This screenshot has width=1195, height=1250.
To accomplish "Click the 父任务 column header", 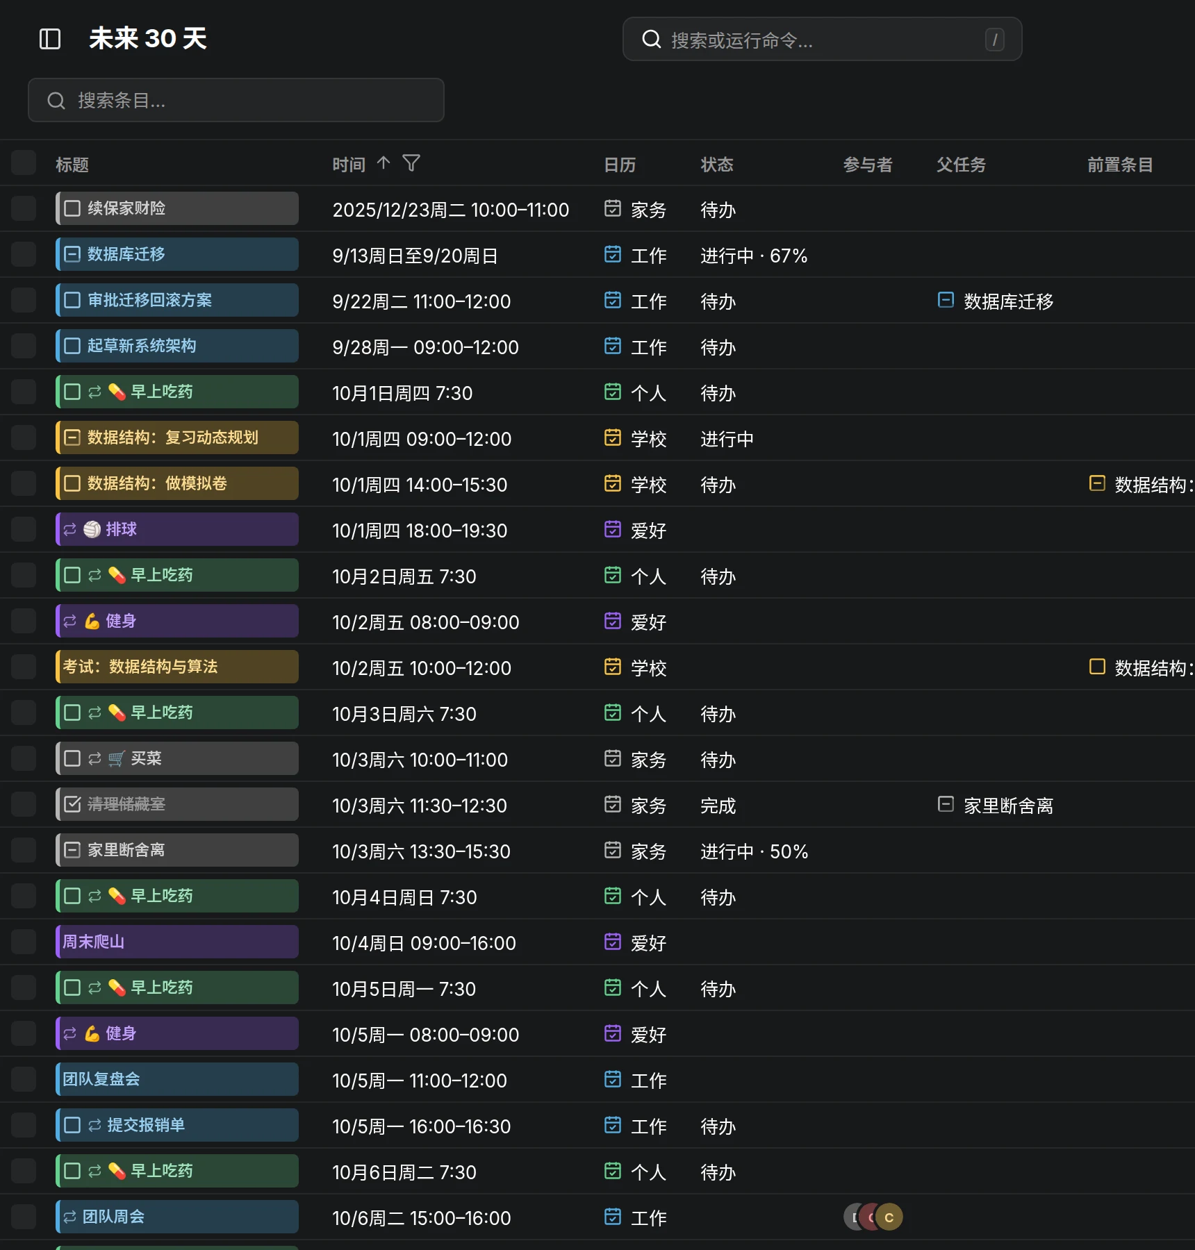I will coord(962,165).
